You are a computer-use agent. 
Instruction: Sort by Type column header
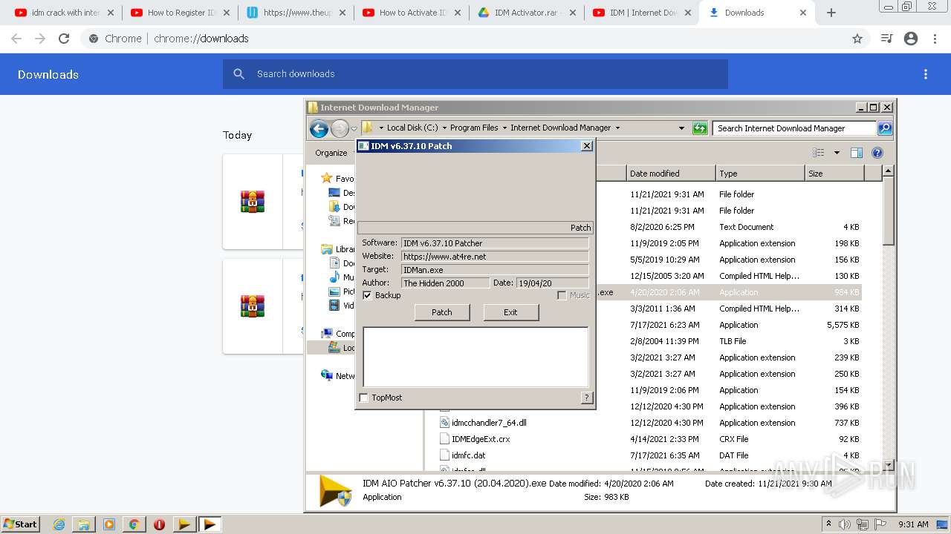(x=760, y=174)
